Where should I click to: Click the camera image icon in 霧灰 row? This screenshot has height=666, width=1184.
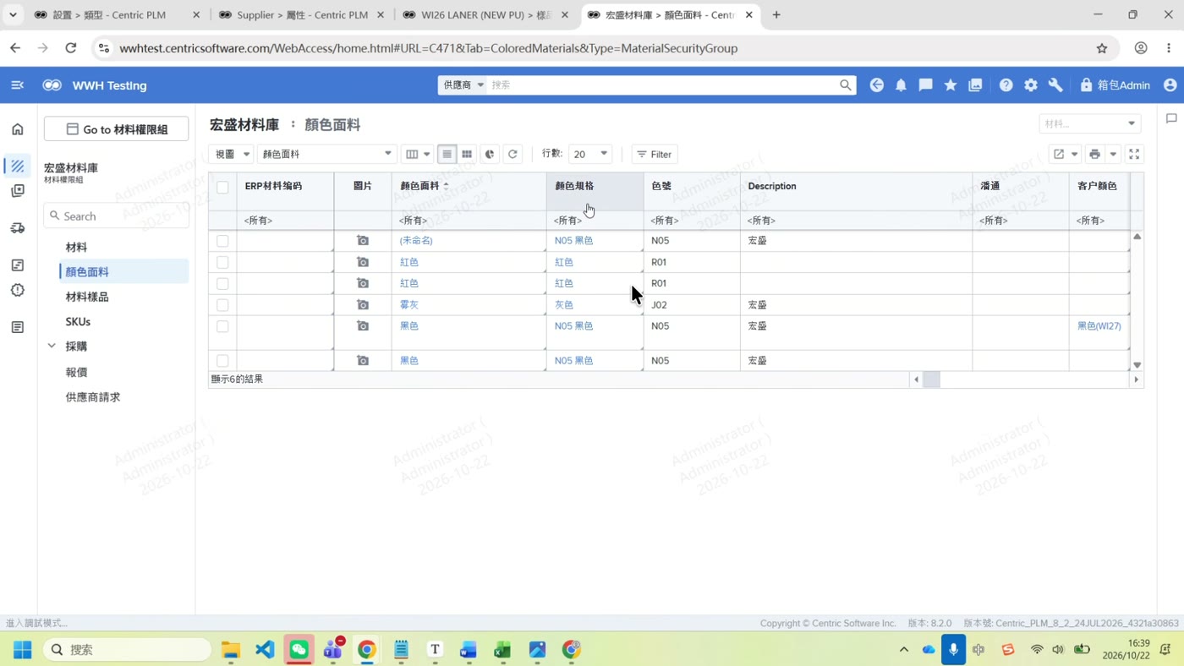point(363,304)
